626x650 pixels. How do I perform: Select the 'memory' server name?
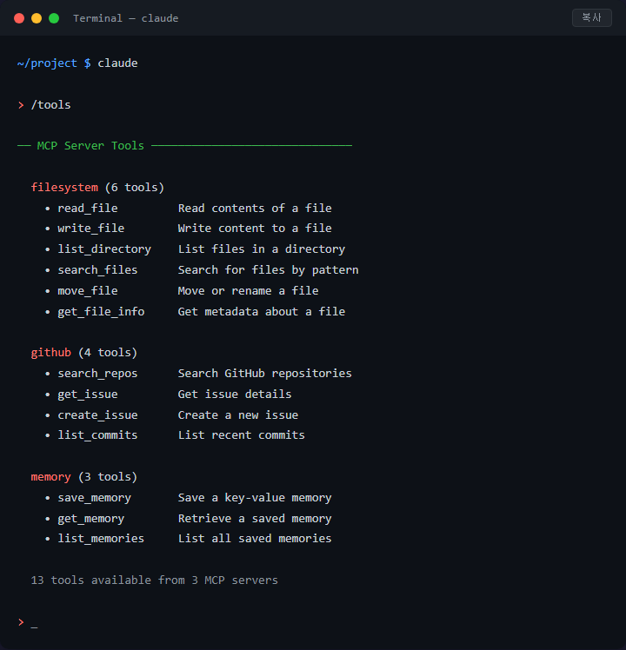[x=50, y=477]
